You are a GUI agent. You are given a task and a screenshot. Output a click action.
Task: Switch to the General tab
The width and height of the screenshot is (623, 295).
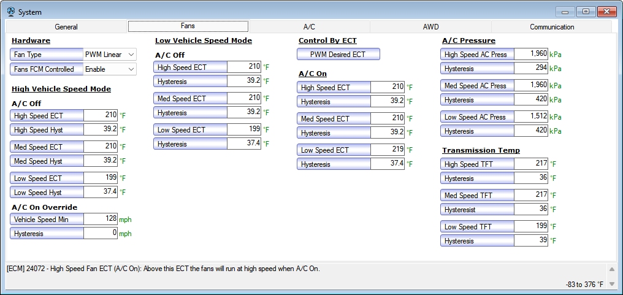coord(66,27)
